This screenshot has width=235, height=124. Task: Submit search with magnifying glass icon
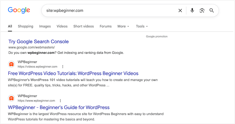click(x=211, y=10)
